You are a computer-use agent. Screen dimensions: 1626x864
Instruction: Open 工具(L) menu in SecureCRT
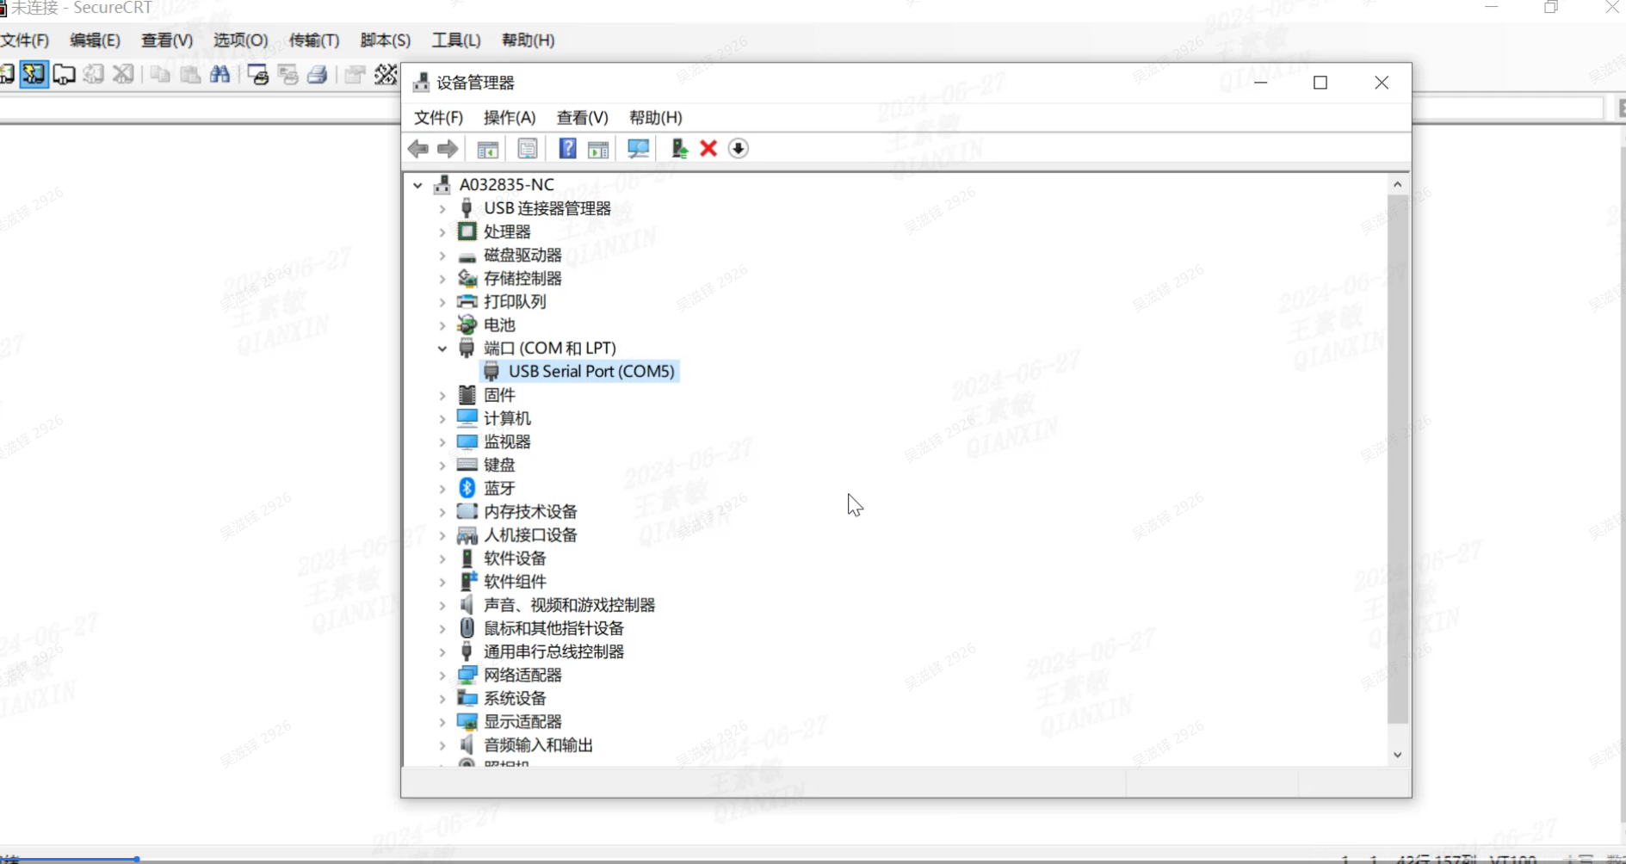click(456, 40)
